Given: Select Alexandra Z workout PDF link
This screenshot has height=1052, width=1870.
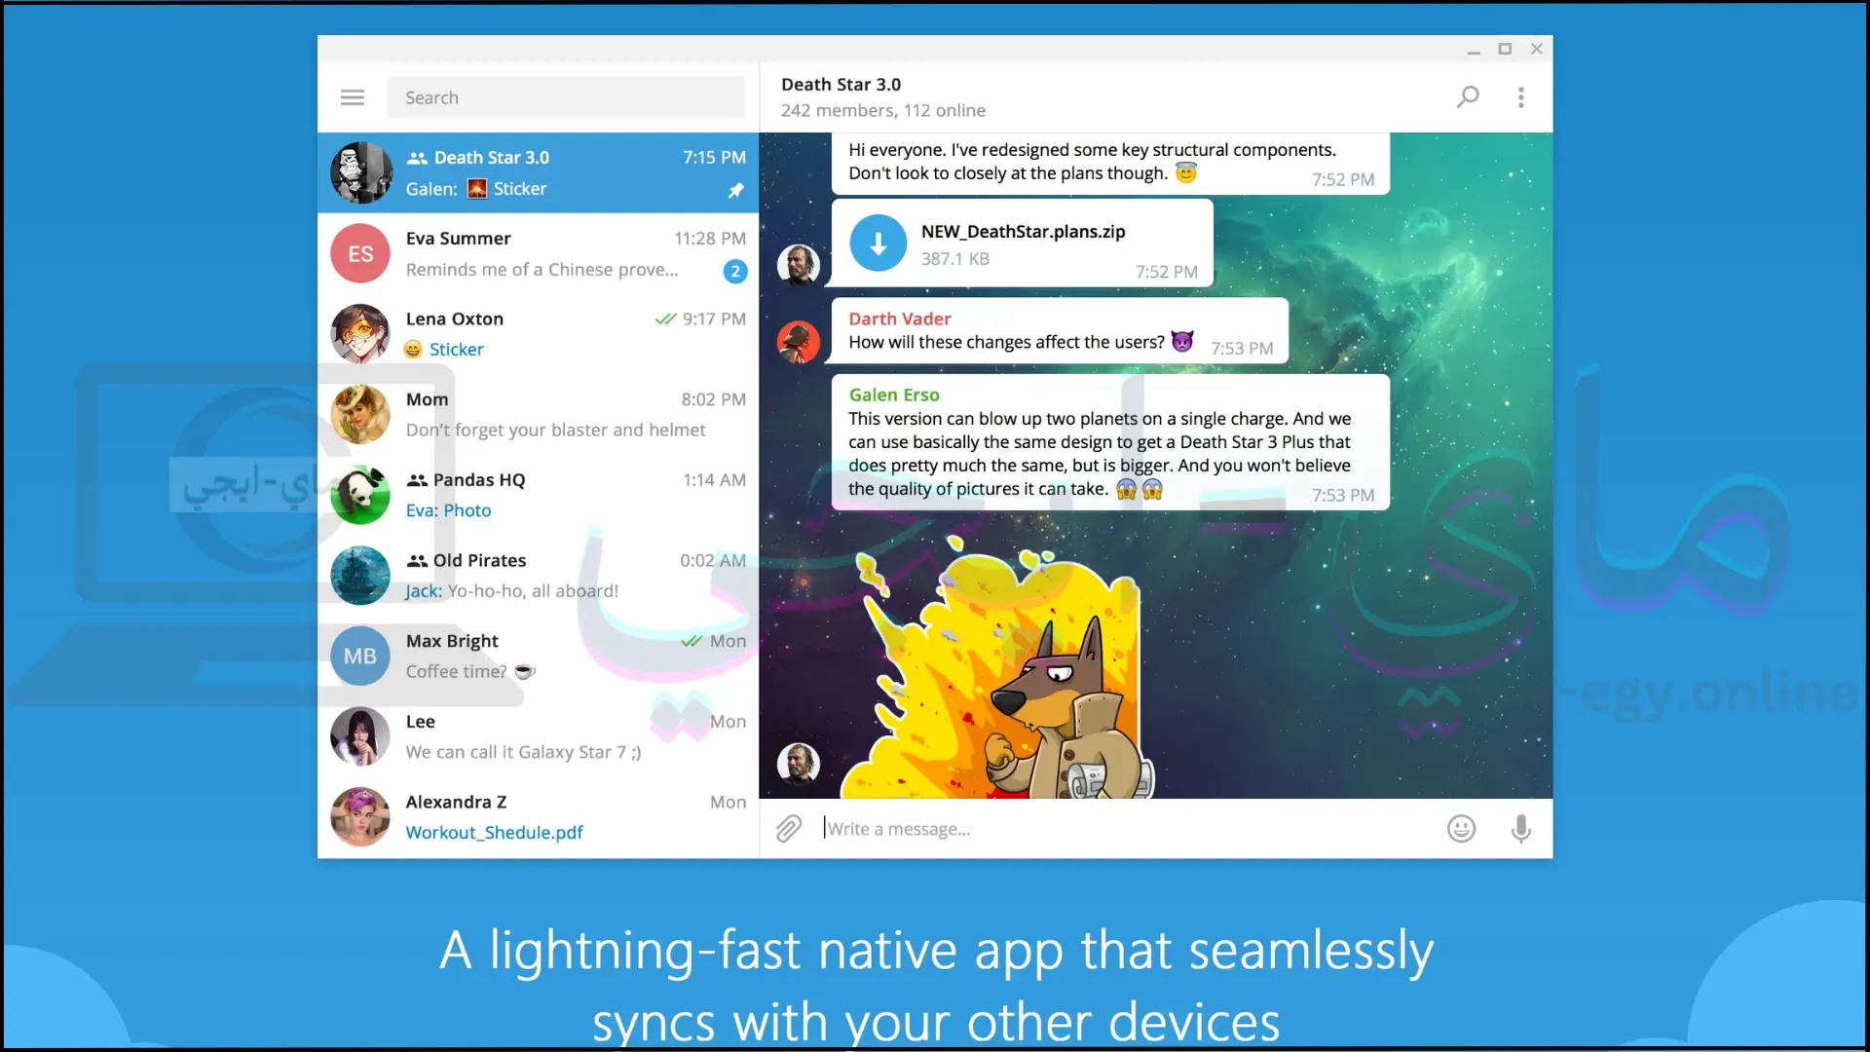Looking at the screenshot, I should (495, 833).
